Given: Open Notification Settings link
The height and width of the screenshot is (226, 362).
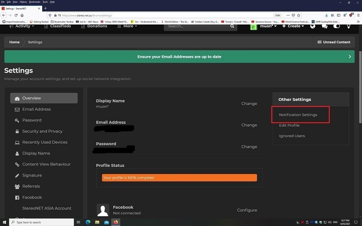Looking at the screenshot, I should (x=298, y=115).
